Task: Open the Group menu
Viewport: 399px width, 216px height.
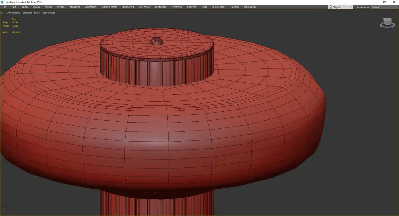Action: [36, 7]
